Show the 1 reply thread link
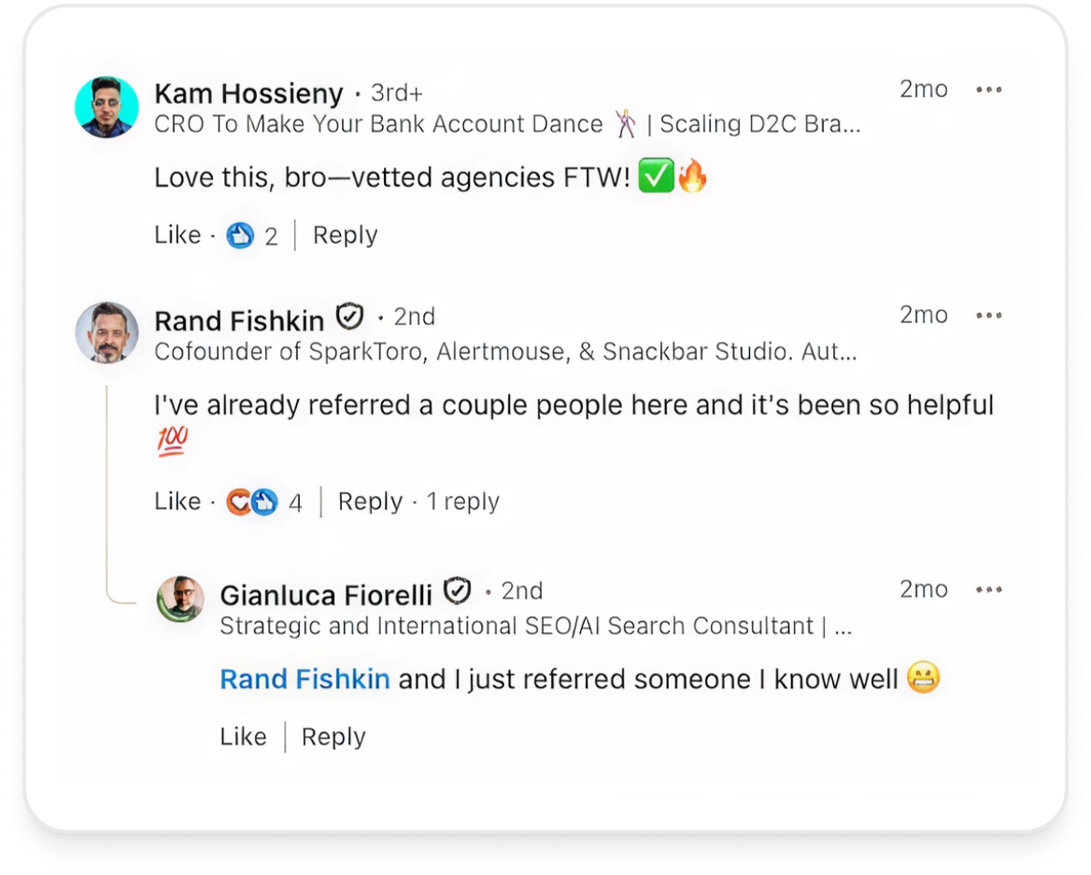This screenshot has height=875, width=1091. point(463,502)
